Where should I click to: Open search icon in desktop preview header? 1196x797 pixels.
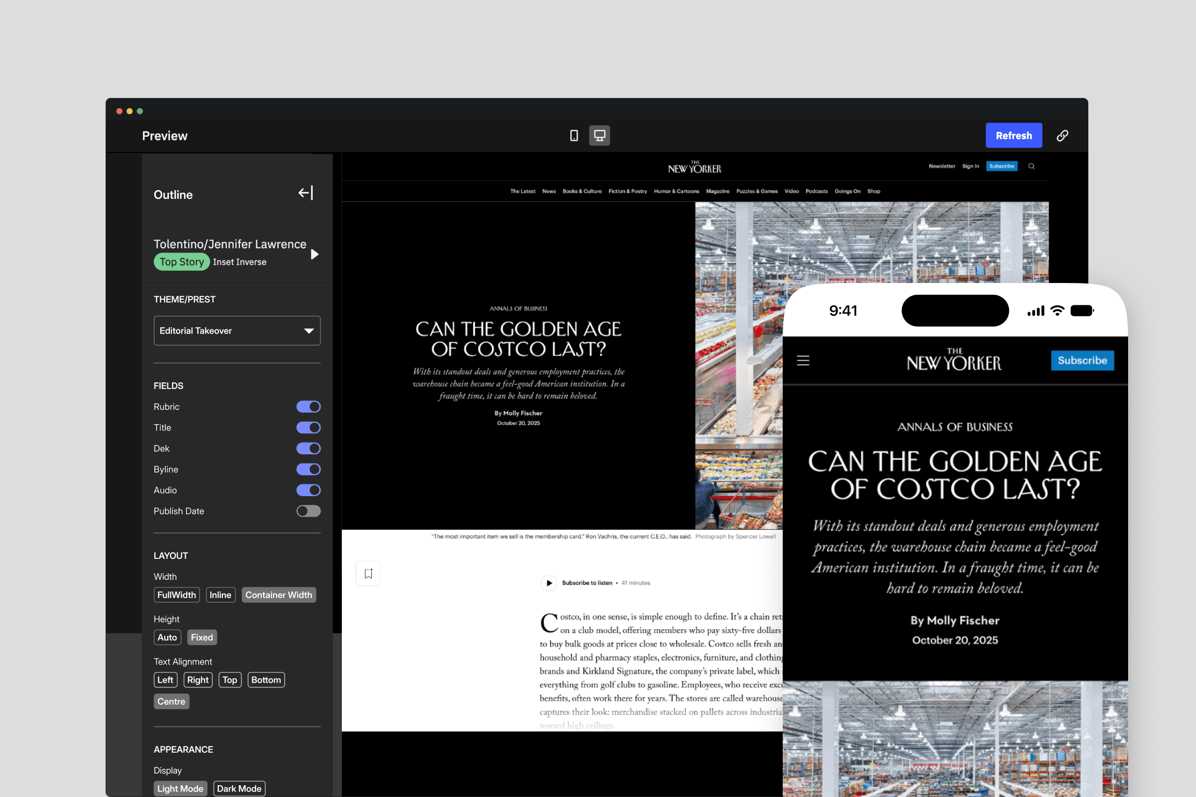[x=1031, y=166]
